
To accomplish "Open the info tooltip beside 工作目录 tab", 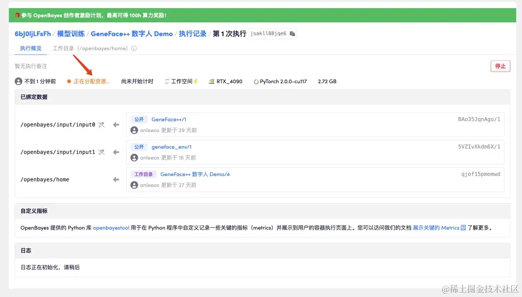I will click(134, 48).
